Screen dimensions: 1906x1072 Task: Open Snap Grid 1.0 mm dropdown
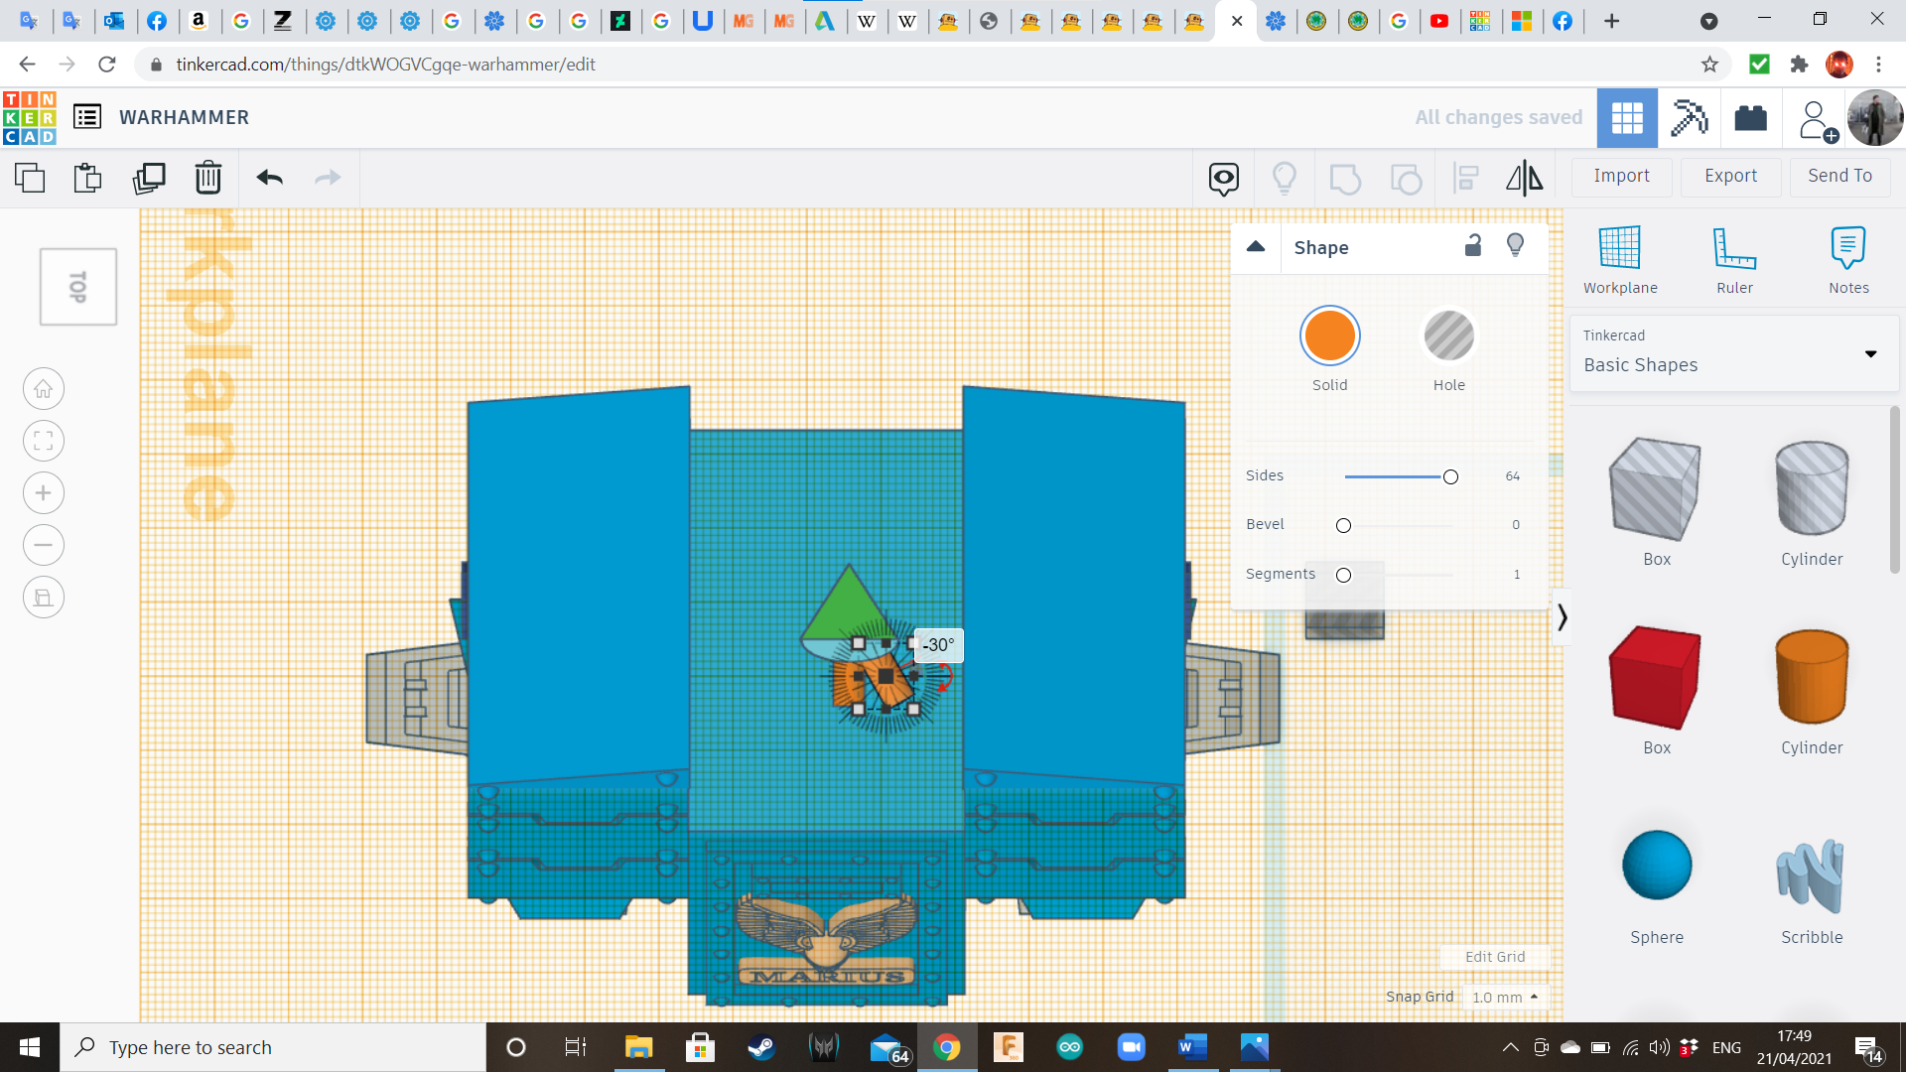pyautogui.click(x=1505, y=997)
